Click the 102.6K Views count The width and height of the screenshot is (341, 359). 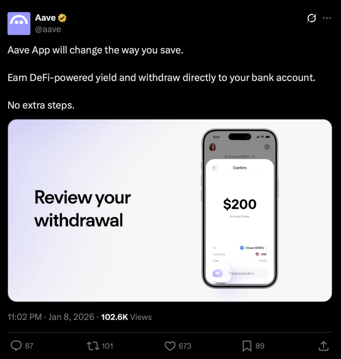pyautogui.click(x=126, y=317)
